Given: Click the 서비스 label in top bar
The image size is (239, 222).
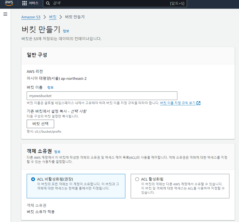Looking at the screenshot, I should [34, 3].
